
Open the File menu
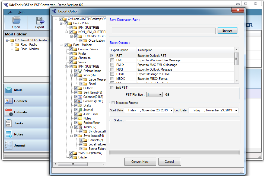[10, 12]
